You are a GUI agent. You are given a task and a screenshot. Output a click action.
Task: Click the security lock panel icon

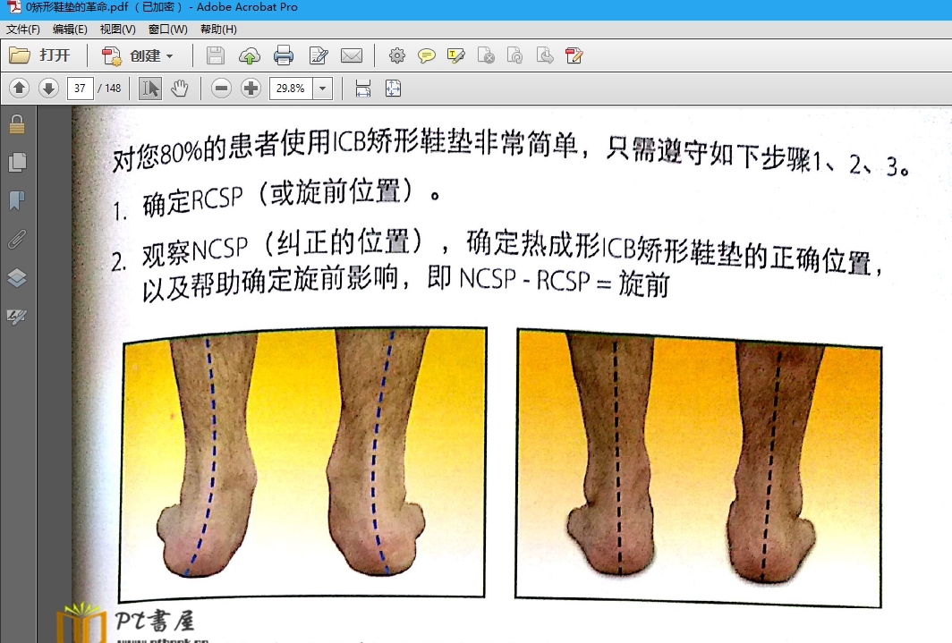pyautogui.click(x=17, y=124)
